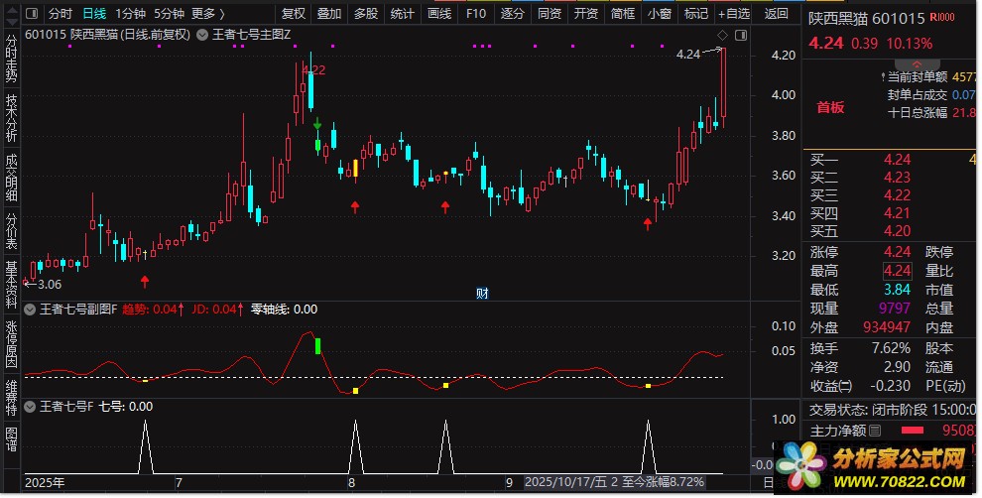
Task: Open the 多股 multi-stock view
Action: tap(366, 13)
